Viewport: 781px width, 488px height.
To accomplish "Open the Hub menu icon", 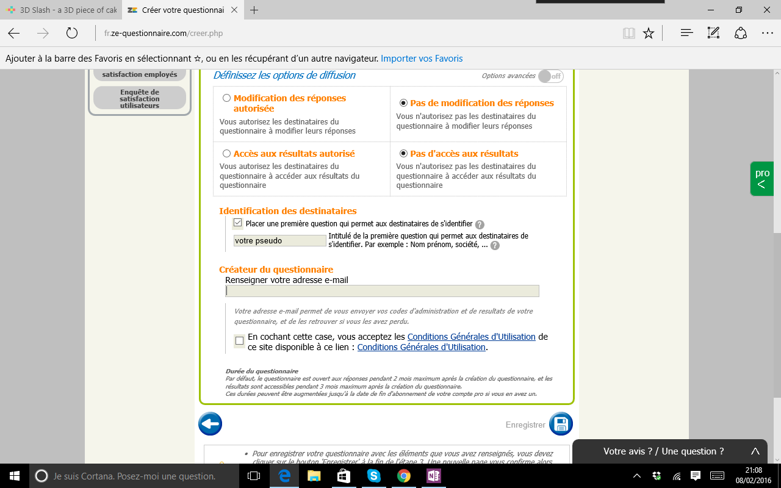I will tap(686, 34).
